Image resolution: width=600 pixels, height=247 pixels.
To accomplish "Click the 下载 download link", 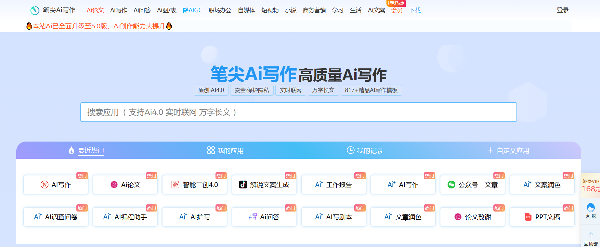I will click(x=415, y=10).
